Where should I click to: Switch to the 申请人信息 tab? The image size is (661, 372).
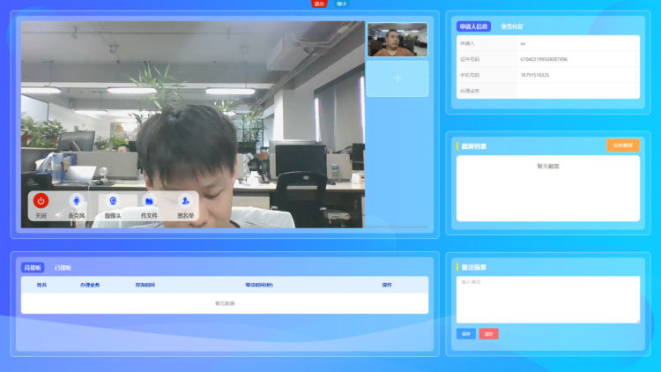(x=473, y=26)
